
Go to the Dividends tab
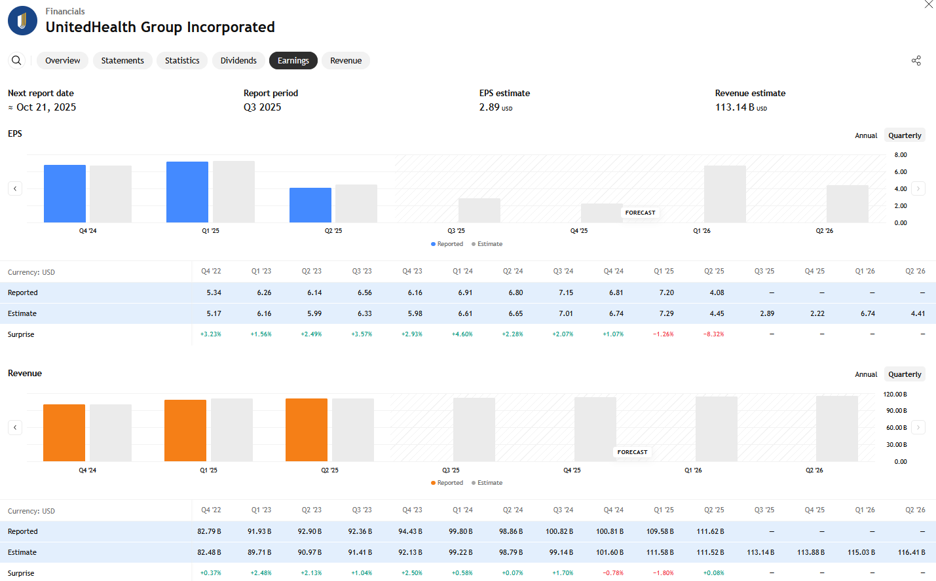click(x=238, y=60)
